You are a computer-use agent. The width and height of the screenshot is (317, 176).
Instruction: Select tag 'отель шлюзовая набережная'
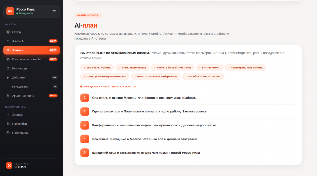click(156, 77)
